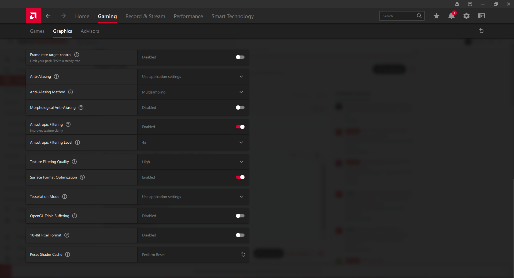Enable Frame rate target control toggle

click(x=240, y=57)
